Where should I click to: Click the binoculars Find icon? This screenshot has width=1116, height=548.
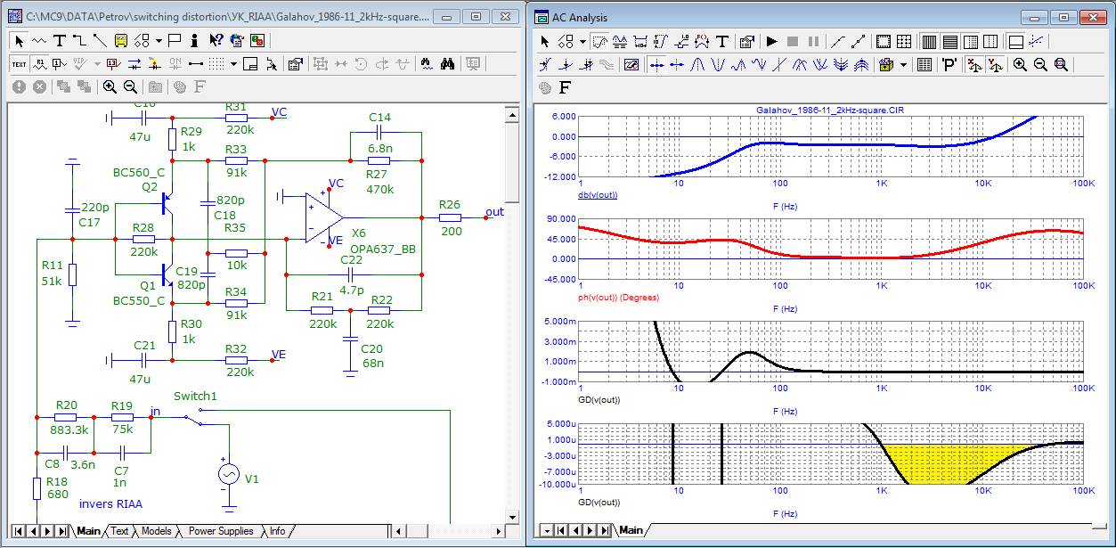tap(448, 63)
